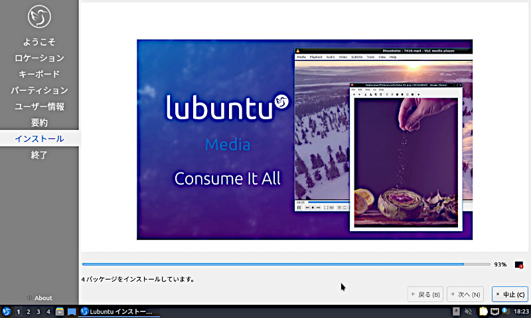Open the removable media eject tray icon

(x=456, y=311)
